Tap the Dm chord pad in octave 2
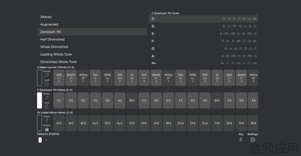301x156 pixels. tap(96, 78)
